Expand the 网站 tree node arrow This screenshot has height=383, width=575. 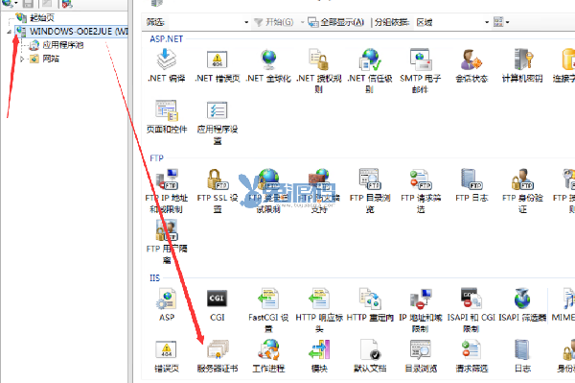coord(22,59)
